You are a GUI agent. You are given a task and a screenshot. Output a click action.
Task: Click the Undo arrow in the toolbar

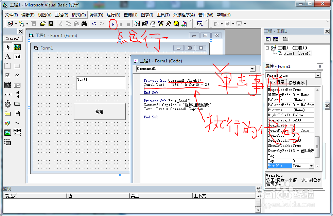tap(94, 24)
